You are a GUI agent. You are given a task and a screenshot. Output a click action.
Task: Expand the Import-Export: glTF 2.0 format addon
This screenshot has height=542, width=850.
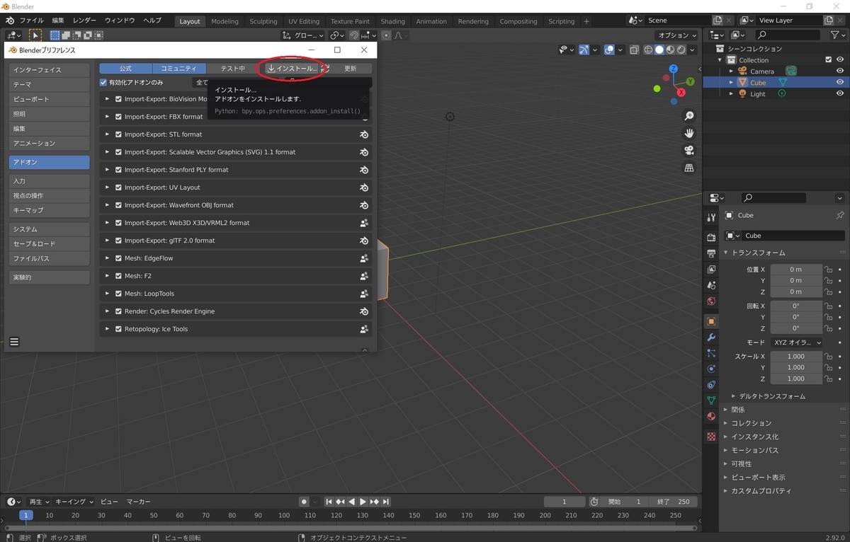108,241
